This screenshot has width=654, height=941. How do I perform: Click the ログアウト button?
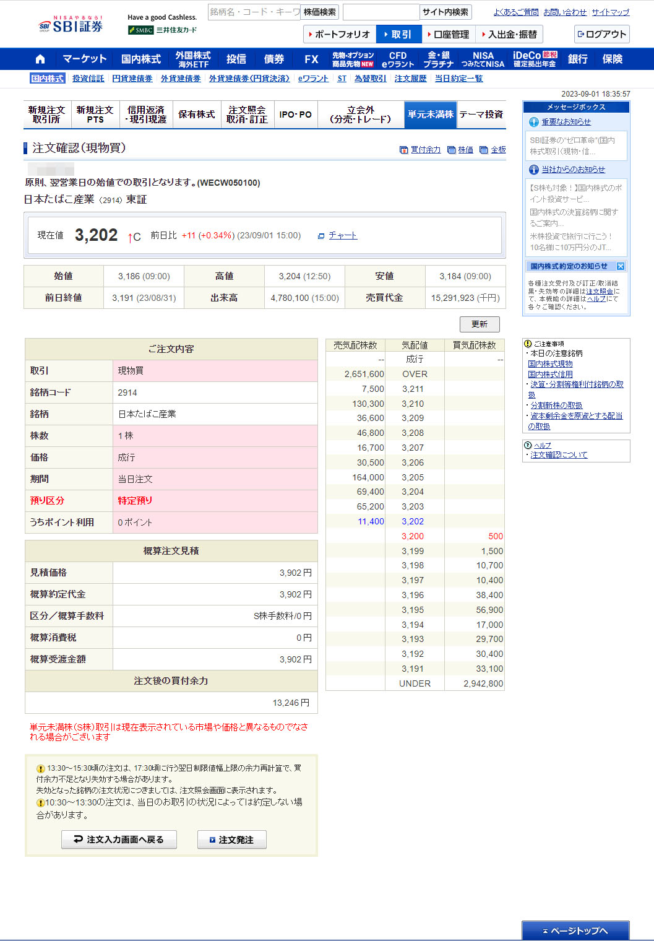601,35
